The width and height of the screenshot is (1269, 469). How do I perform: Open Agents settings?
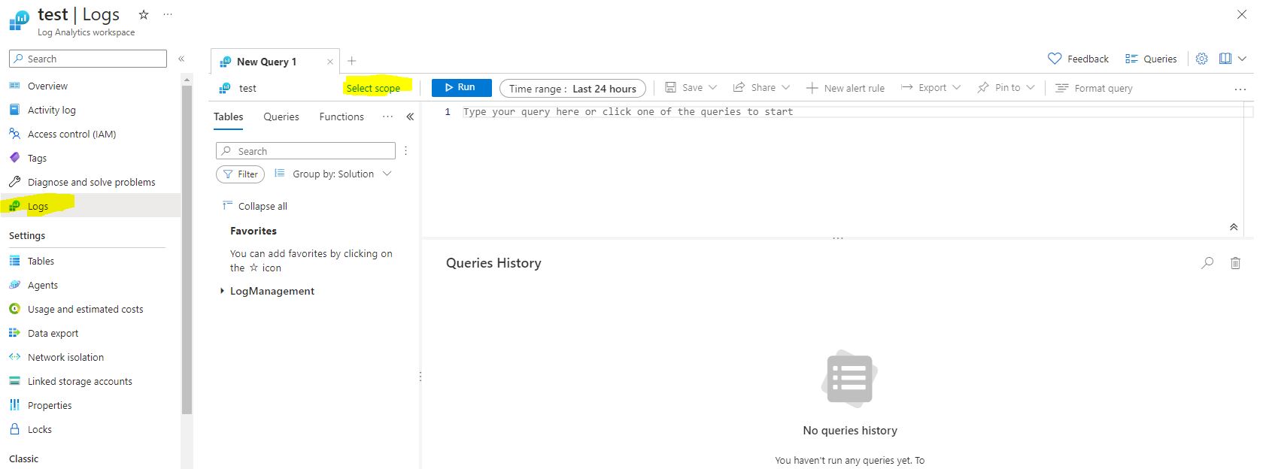42,285
